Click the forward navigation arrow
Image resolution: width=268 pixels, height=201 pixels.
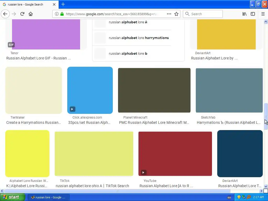click(14, 14)
